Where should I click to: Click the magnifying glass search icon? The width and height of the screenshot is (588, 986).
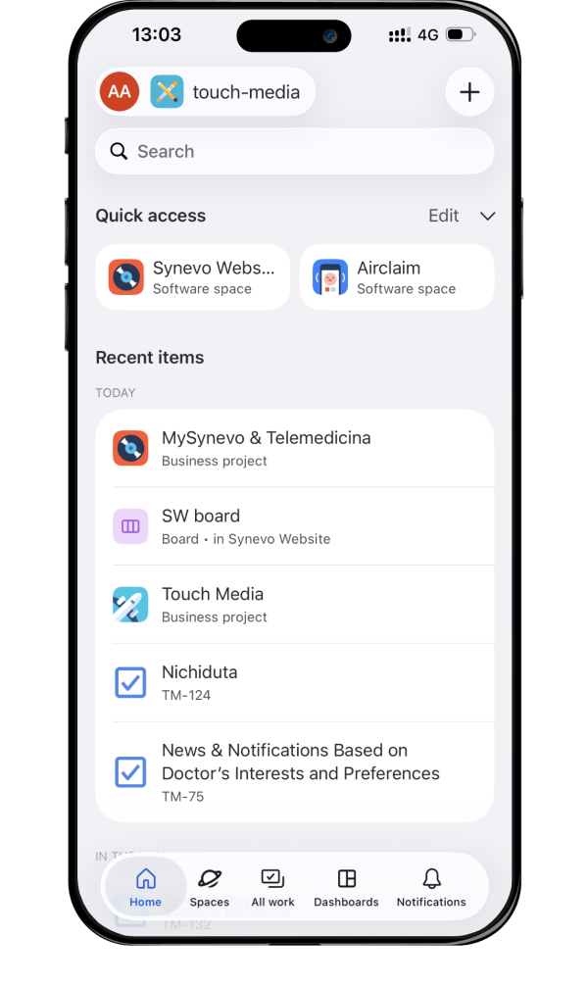pyautogui.click(x=119, y=151)
